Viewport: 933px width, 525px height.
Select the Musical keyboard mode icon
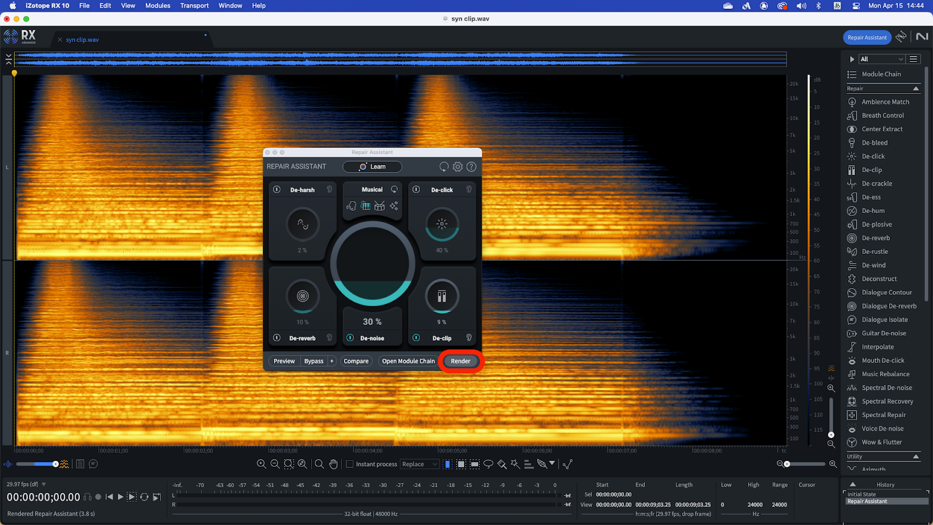click(x=366, y=206)
